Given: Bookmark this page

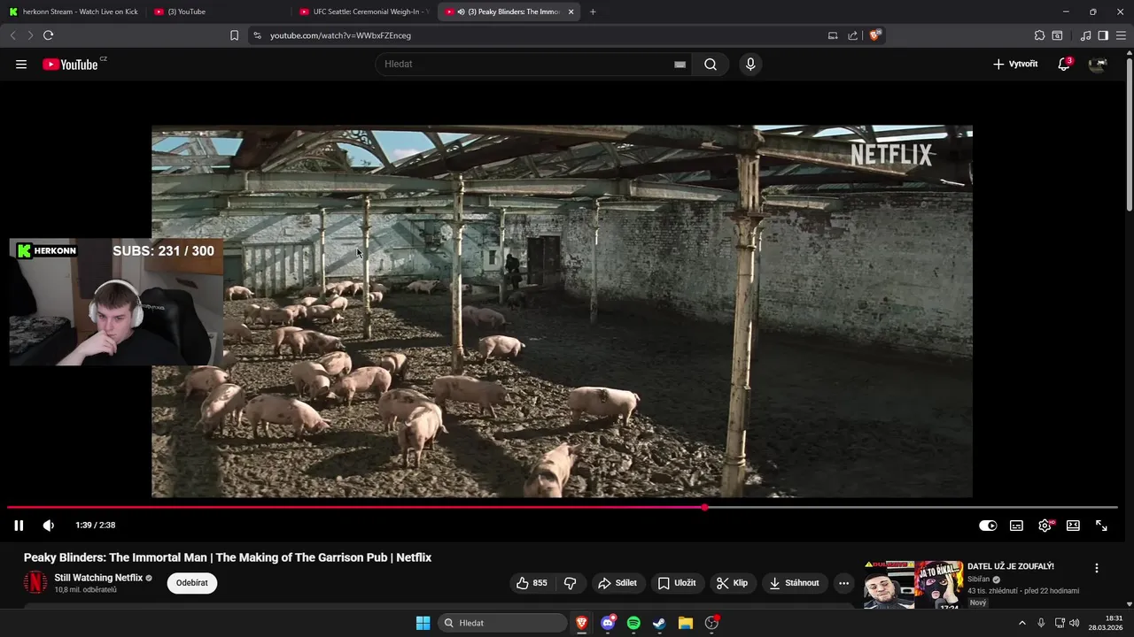Looking at the screenshot, I should point(234,35).
